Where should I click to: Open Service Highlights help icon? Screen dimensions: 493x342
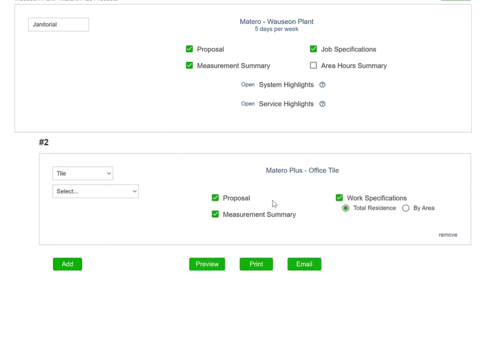[322, 104]
